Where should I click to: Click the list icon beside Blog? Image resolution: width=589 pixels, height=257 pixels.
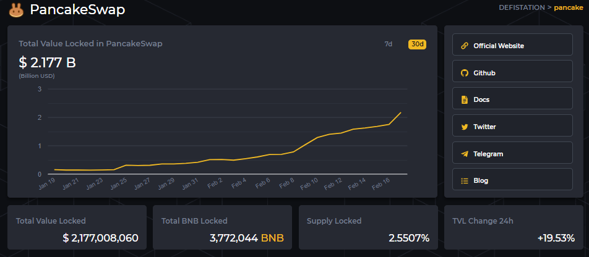pos(465,181)
